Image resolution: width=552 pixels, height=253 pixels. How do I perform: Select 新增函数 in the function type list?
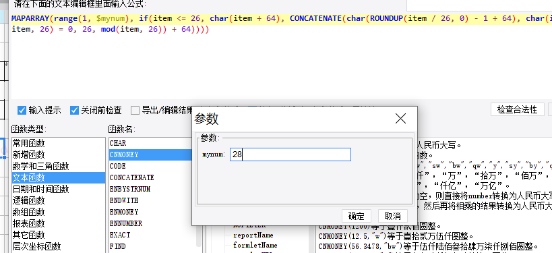pos(59,154)
